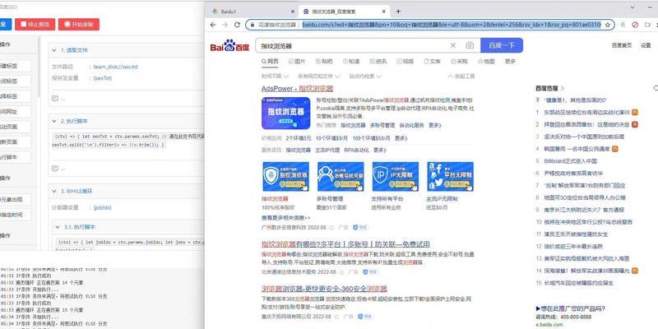Click note icon under step 1 读取文件
Viewport: 658px width, 329px height.
coord(54,98)
